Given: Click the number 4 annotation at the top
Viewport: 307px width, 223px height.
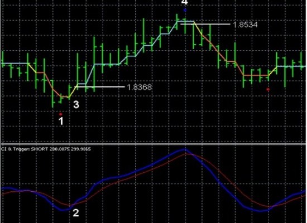Looking at the screenshot, I should (x=184, y=2).
